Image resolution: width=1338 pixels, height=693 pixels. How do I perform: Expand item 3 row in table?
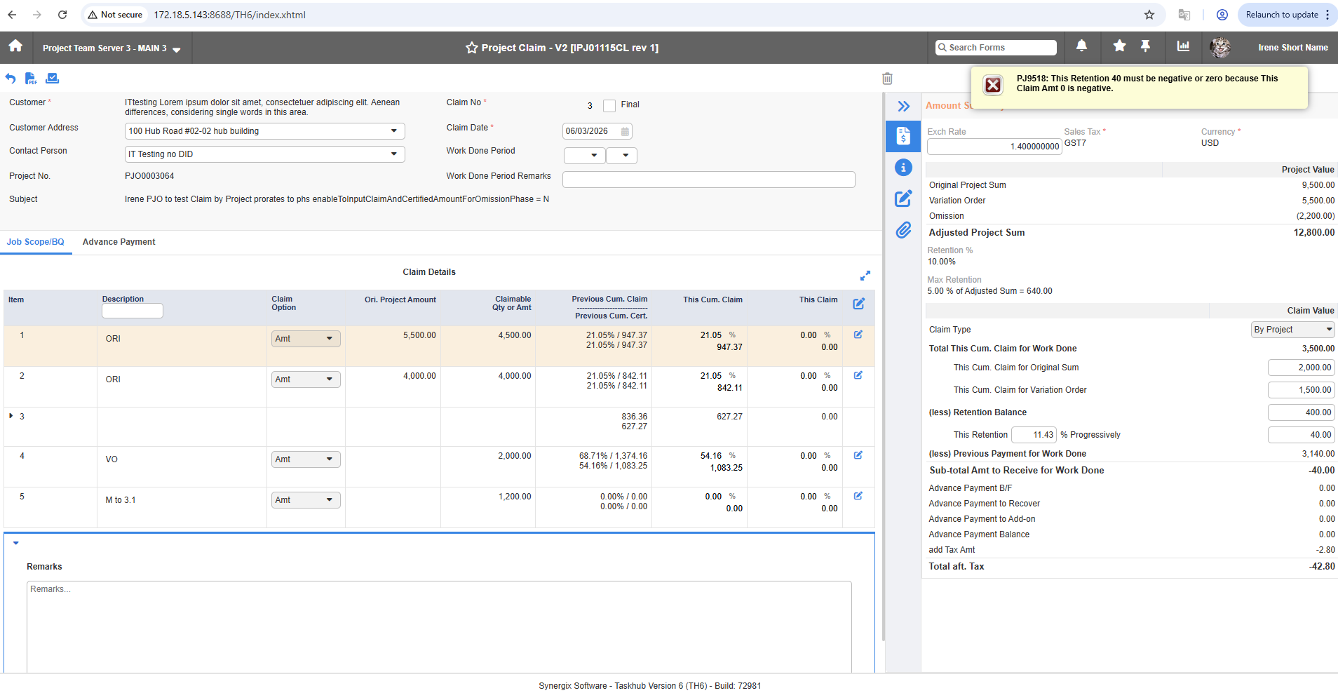click(x=11, y=416)
